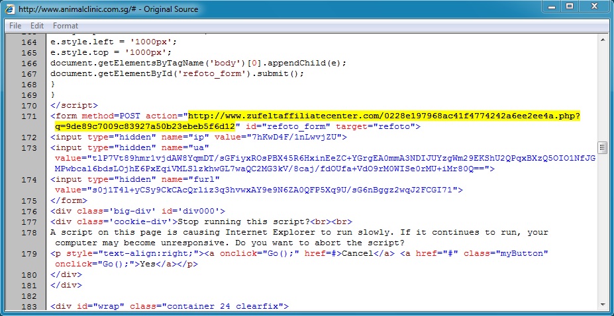This screenshot has height=316, width=614.
Task: Click the closing </script> tag
Action: coord(74,106)
